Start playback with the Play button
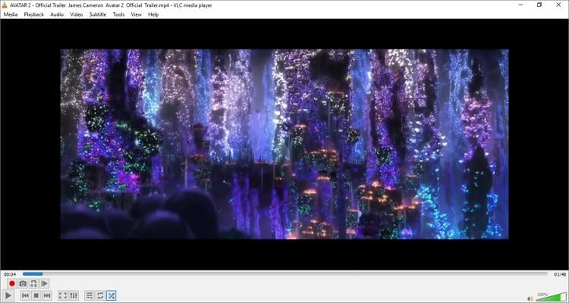569x303 pixels. click(x=8, y=295)
